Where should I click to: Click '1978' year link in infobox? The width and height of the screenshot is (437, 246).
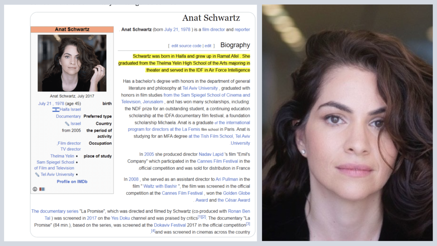(59, 104)
